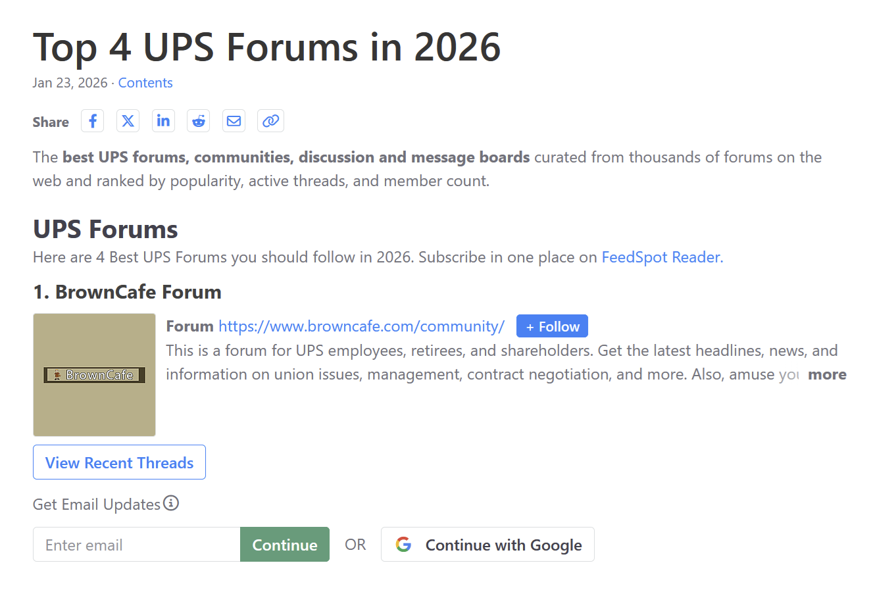Expand the description with "more"
This screenshot has width=894, height=590.
tap(827, 374)
